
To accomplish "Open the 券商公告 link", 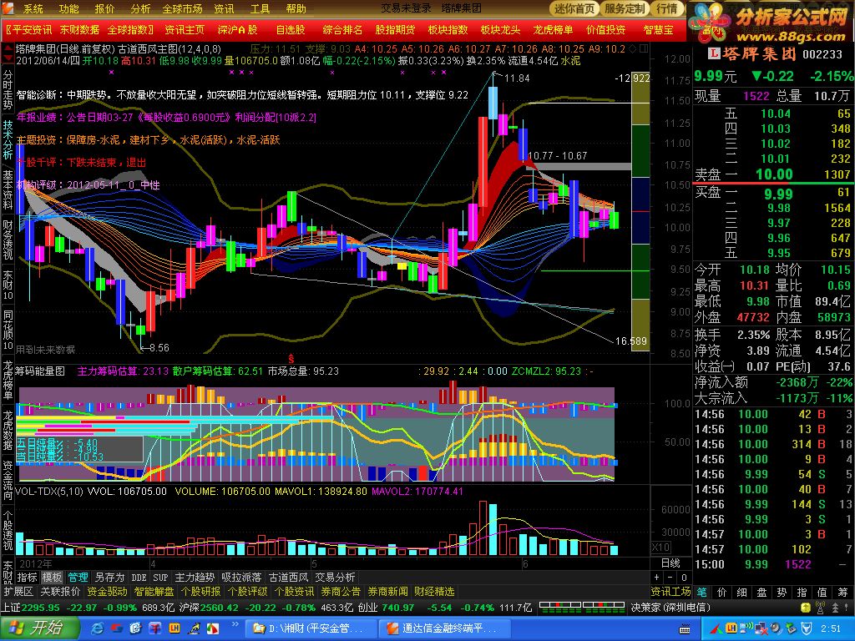I will 341,592.
